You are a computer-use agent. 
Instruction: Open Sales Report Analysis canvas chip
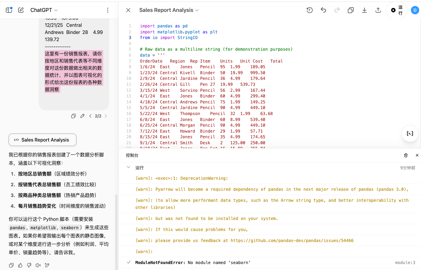coord(43,140)
